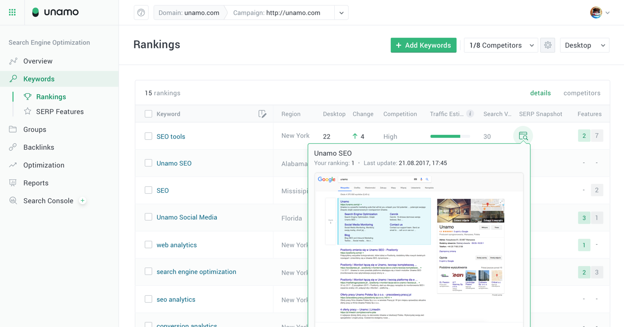
Task: Check the web analytics row checkbox
Action: [x=149, y=245]
